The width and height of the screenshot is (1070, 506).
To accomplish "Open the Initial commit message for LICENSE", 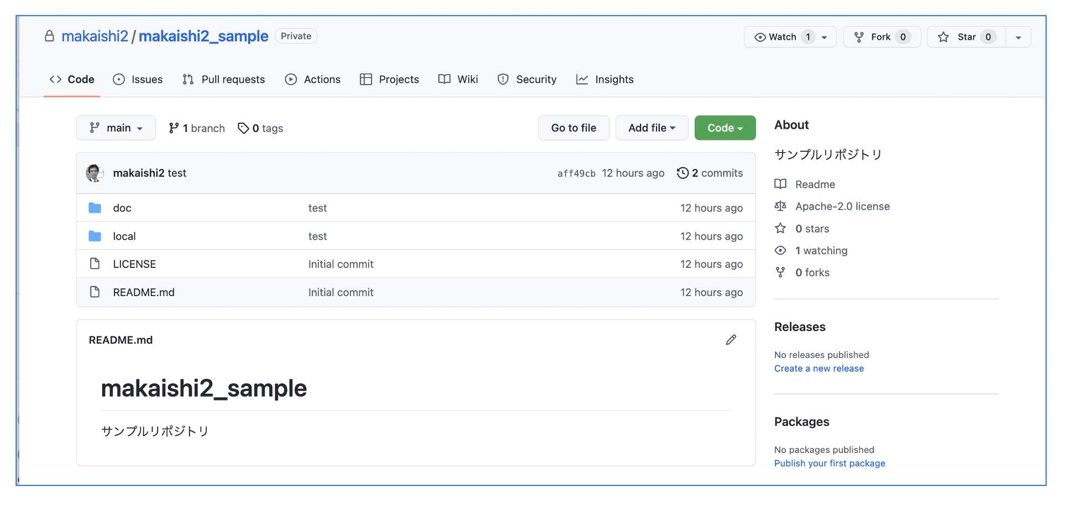I will coord(341,265).
